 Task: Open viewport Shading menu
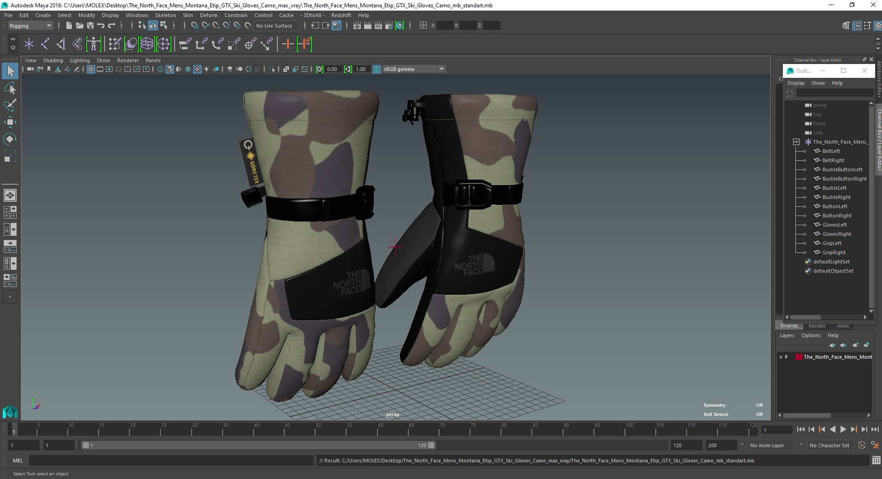[x=53, y=60]
